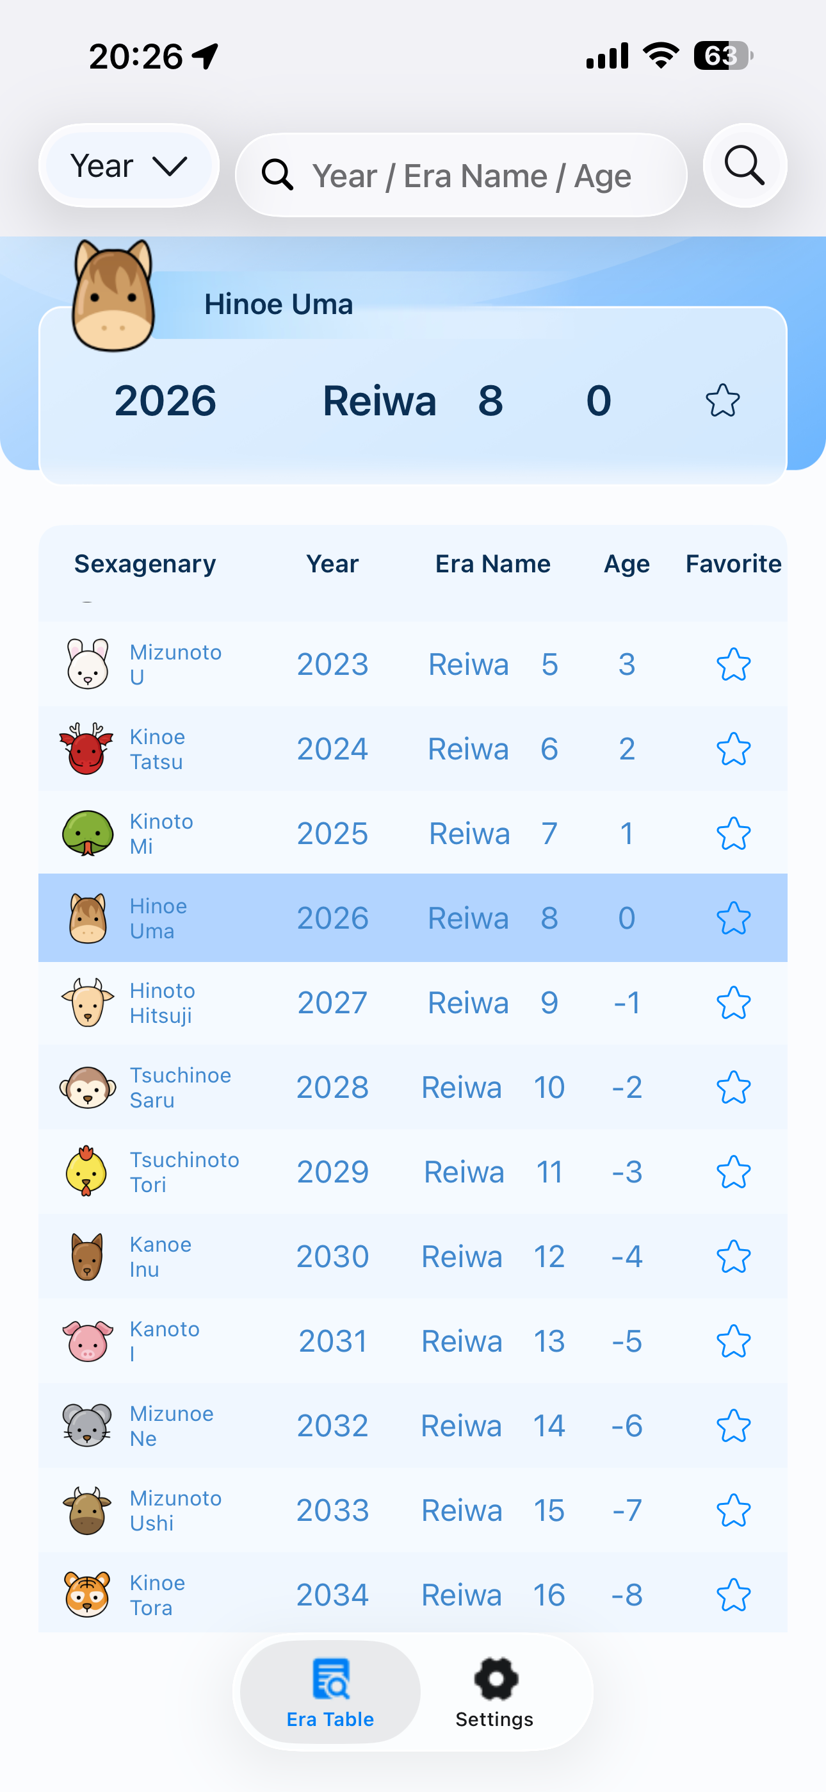Tap the monkey icon for 2028
The width and height of the screenshot is (826, 1792).
[87, 1087]
